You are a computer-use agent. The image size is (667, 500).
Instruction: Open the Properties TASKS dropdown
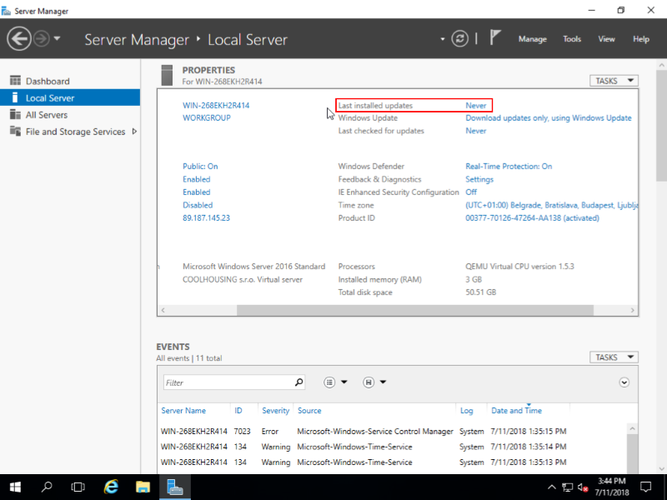[614, 81]
